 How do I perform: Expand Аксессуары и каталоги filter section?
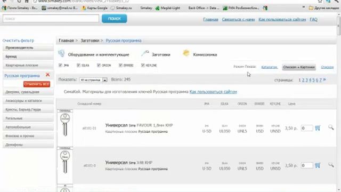(28, 101)
